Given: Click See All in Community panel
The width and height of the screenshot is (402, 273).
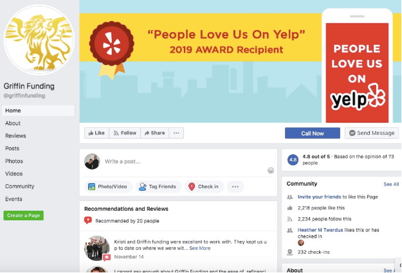Looking at the screenshot, I should pos(391,184).
